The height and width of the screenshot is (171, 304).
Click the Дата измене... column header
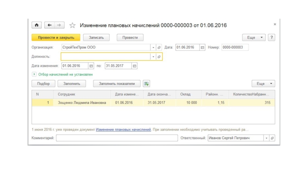tap(127, 94)
